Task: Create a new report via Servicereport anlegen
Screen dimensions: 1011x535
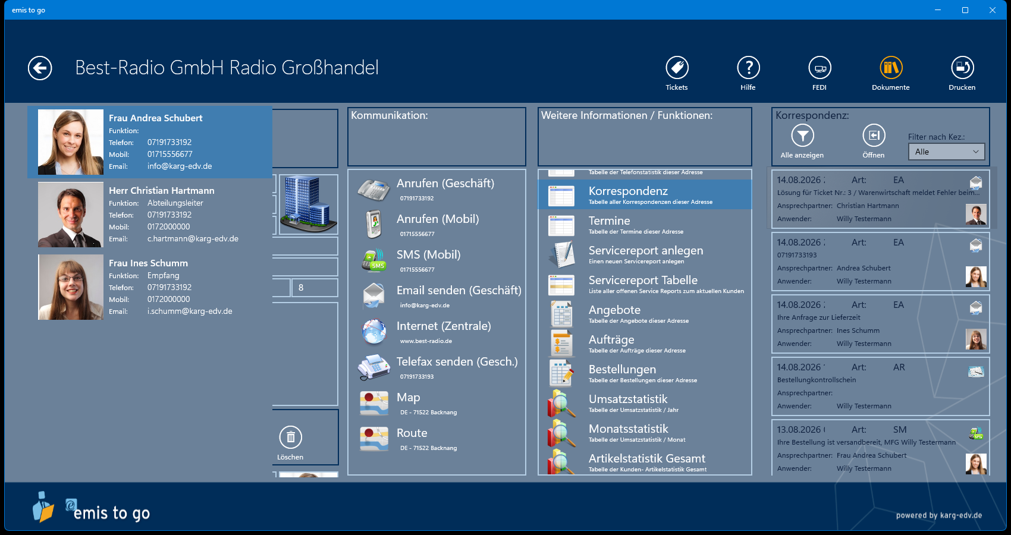Action: [x=645, y=254]
